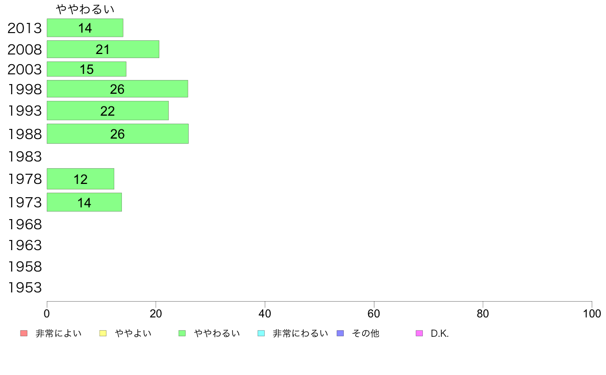The height and width of the screenshot is (375, 606).
Task: Click the 1953 year label
Action: [24, 287]
